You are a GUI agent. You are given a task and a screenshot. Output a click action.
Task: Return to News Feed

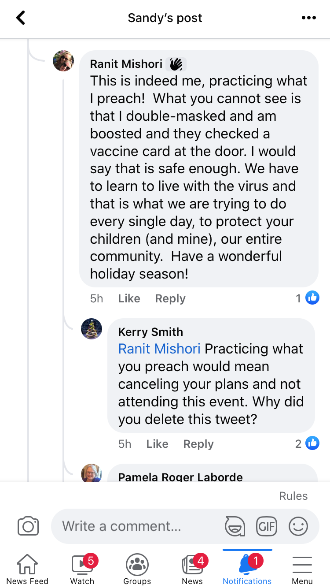[27, 569]
